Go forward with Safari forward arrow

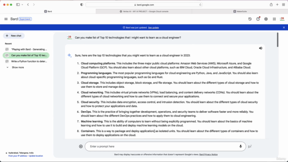click(34, 4)
